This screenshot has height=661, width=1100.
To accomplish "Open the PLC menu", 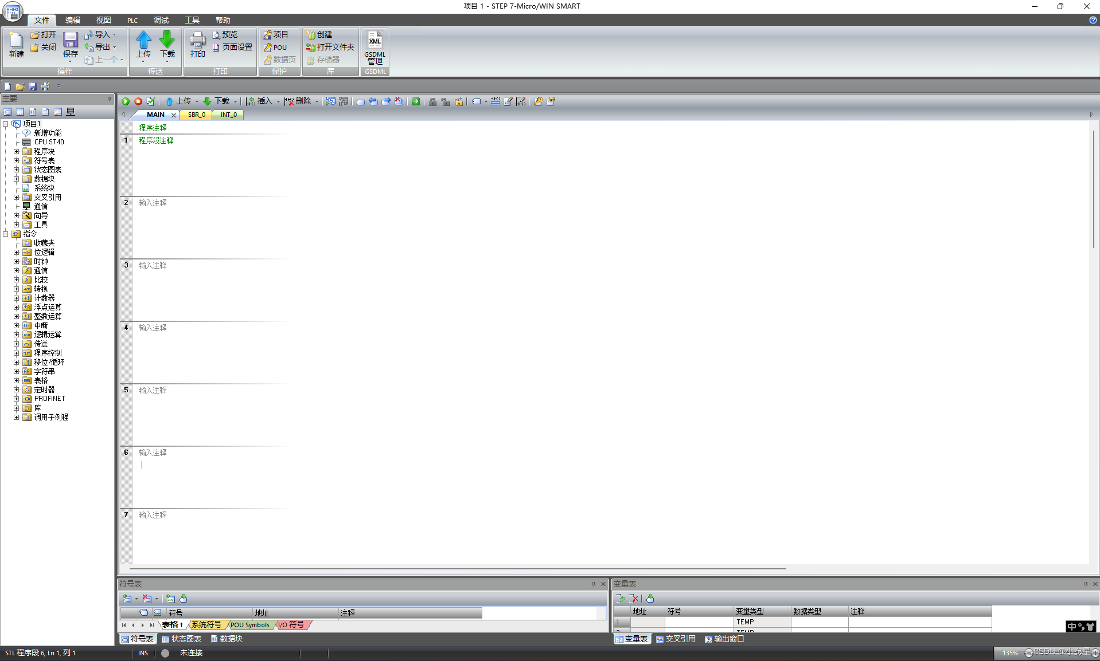I will coord(132,20).
